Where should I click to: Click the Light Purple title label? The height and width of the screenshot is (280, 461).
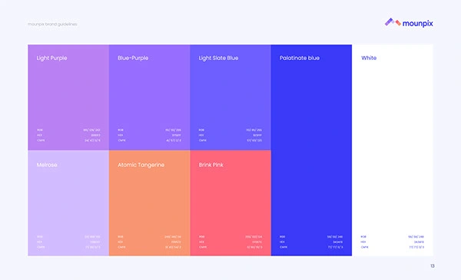pyautogui.click(x=51, y=58)
